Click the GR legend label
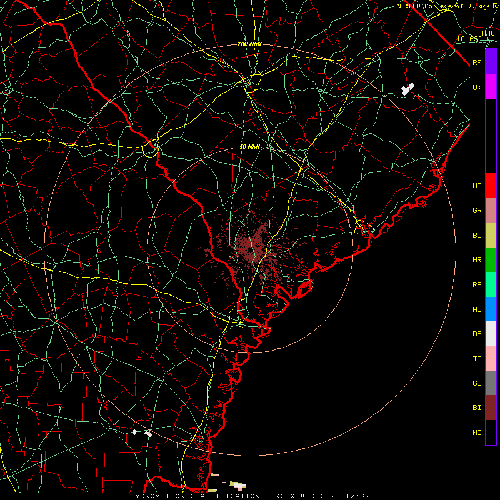 point(477,211)
